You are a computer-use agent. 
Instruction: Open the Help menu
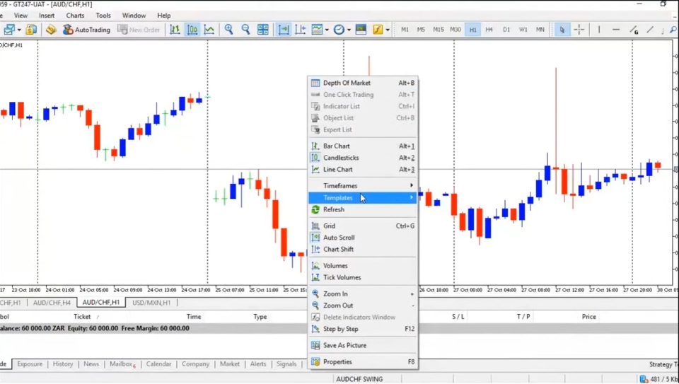coord(163,15)
